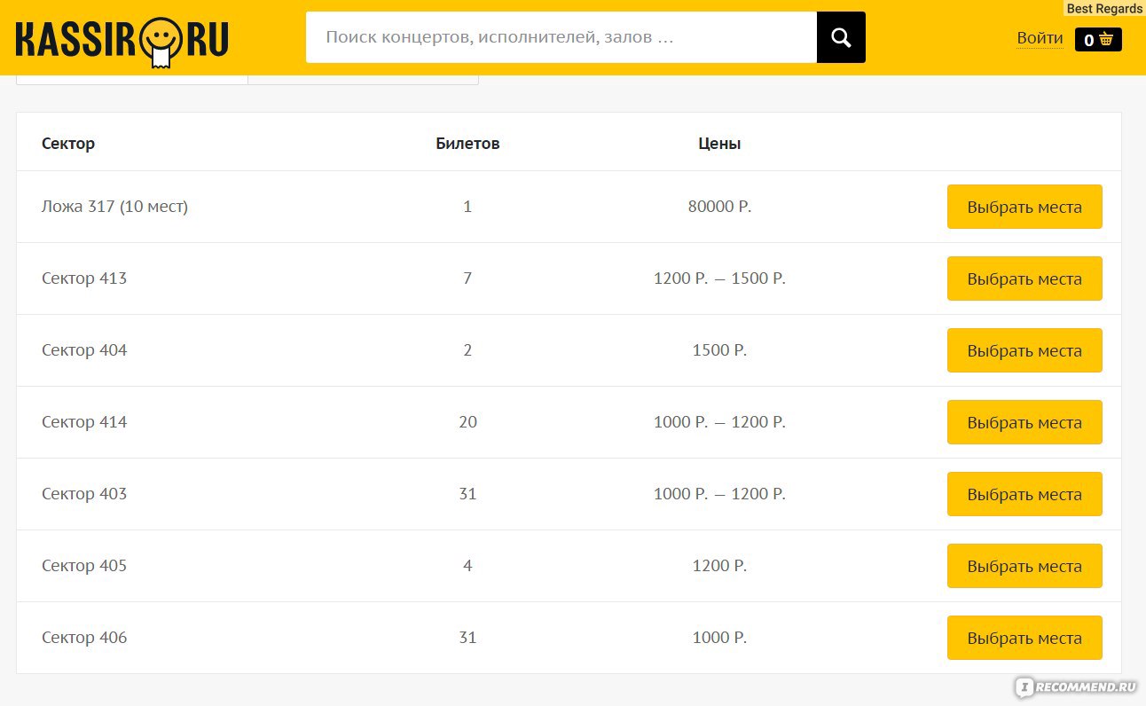Choose seats for Сектор 414
The width and height of the screenshot is (1146, 706).
point(1024,422)
